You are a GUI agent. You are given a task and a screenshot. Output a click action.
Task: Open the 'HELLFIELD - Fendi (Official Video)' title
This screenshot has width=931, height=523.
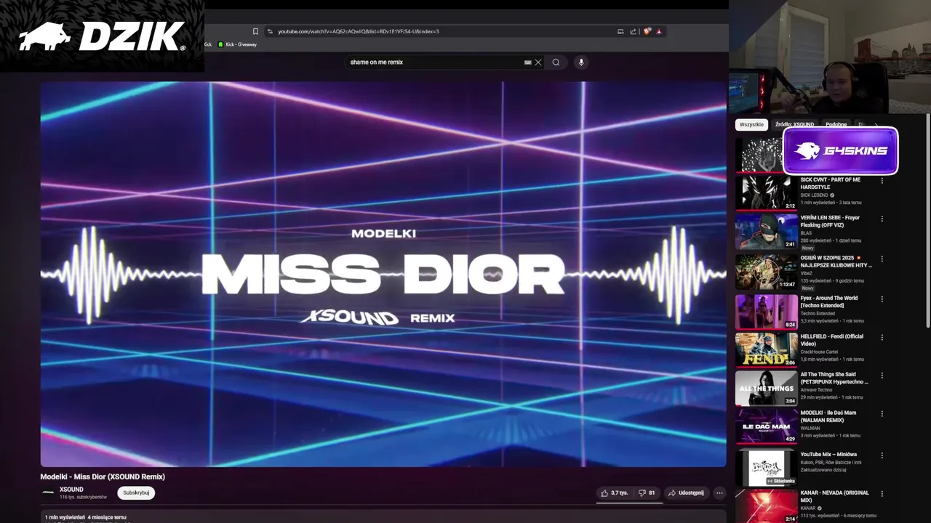[832, 340]
